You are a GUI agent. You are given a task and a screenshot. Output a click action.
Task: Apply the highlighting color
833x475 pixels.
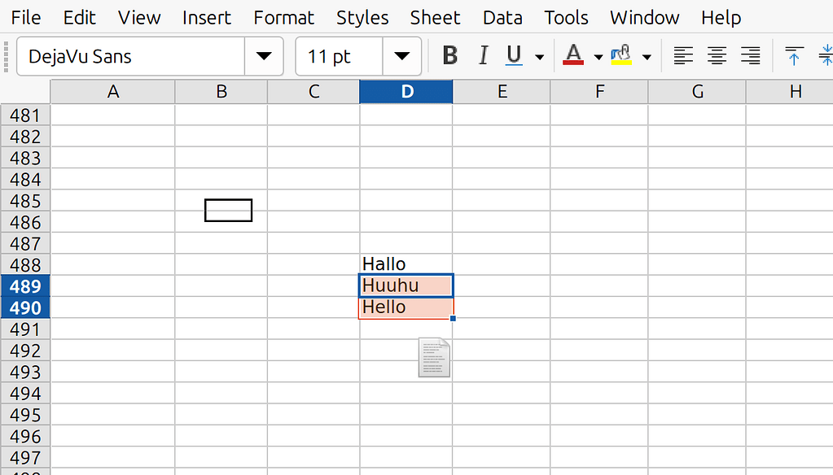pos(620,55)
